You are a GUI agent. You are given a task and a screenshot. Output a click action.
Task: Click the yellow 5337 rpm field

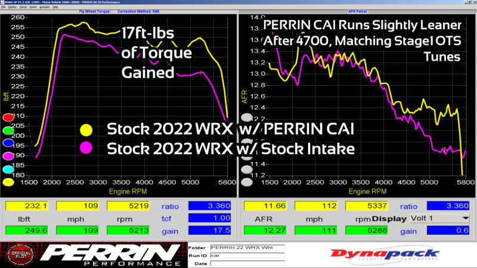pyautogui.click(x=367, y=205)
